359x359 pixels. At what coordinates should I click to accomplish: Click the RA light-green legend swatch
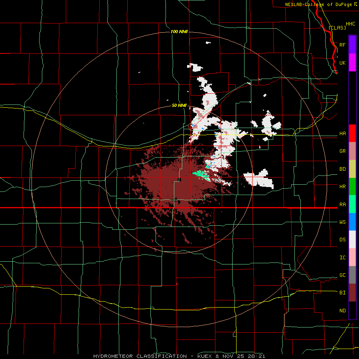(352, 204)
